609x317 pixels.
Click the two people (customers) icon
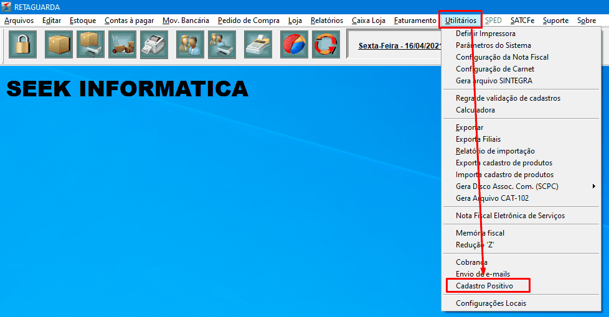coord(190,45)
